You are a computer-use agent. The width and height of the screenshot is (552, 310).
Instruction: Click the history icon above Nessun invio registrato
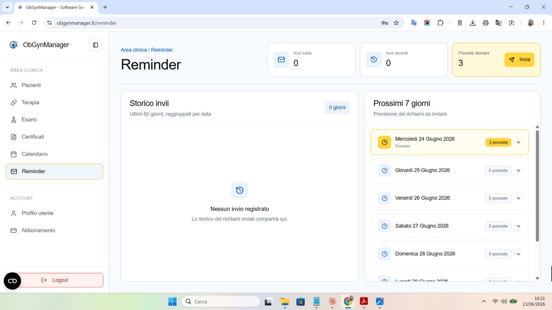tap(240, 190)
